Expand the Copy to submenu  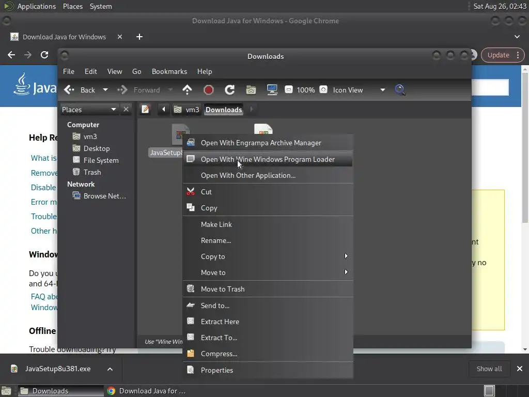268,256
